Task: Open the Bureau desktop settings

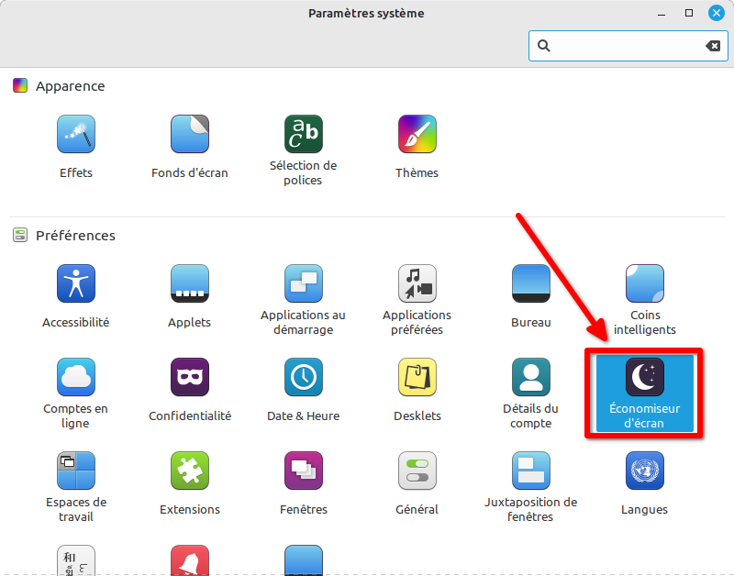Action: 531,284
